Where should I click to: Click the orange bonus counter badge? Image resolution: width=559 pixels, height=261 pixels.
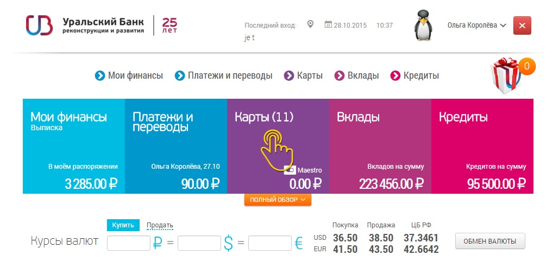(x=527, y=66)
